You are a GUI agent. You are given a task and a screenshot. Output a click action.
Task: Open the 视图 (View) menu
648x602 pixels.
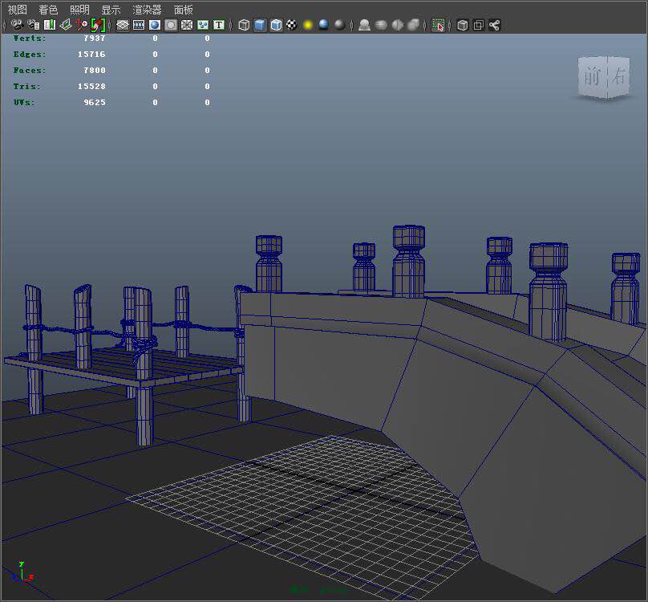pos(18,10)
